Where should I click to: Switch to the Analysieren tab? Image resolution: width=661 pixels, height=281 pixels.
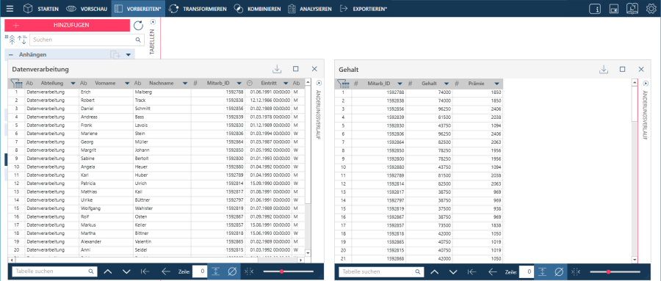pos(310,8)
